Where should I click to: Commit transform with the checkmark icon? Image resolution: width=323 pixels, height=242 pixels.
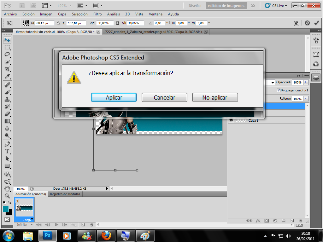[x=316, y=23]
